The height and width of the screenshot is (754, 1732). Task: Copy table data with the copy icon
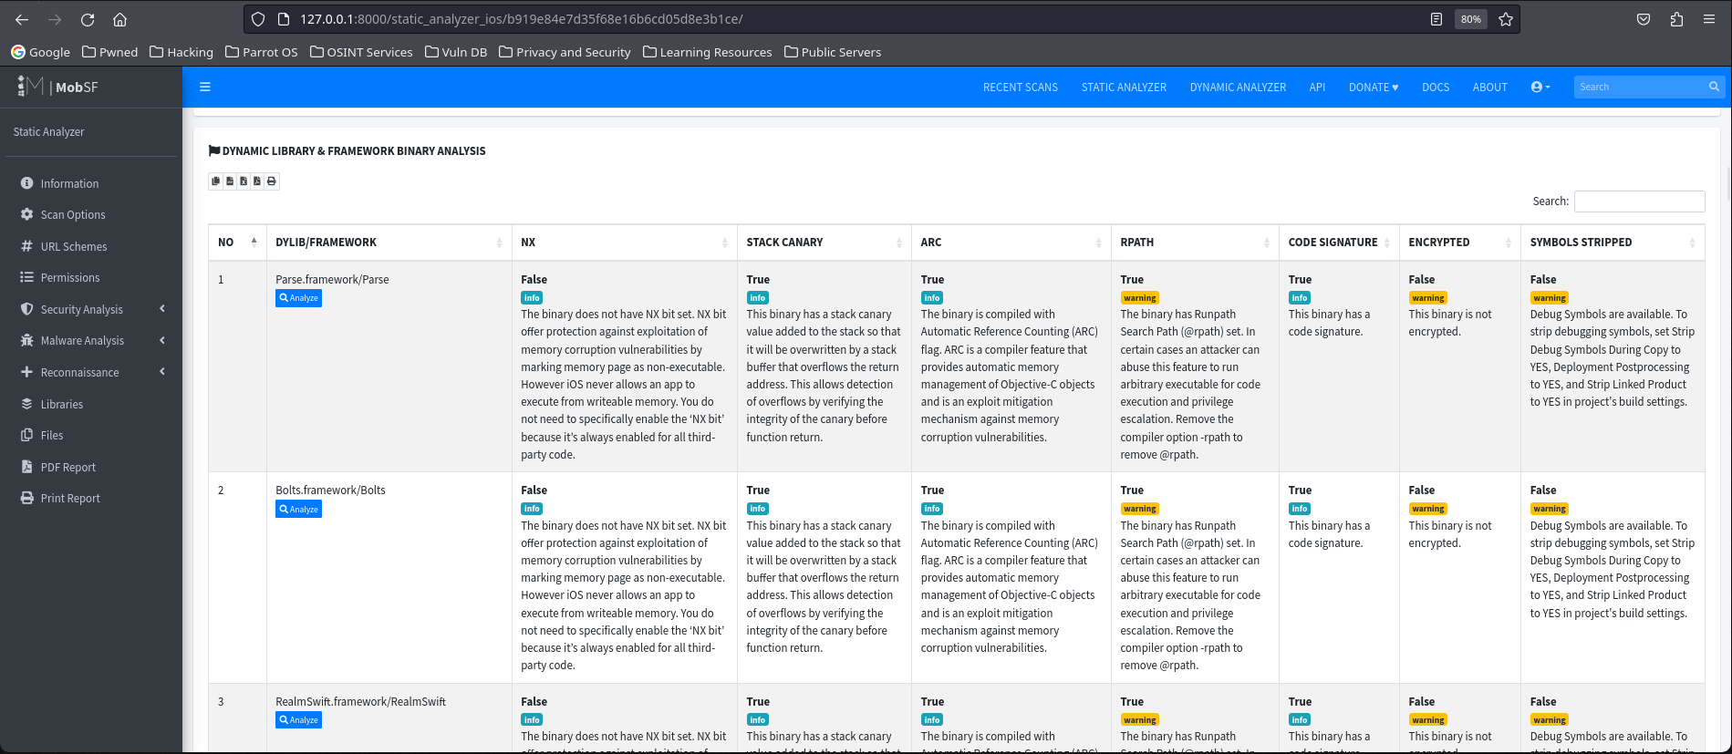216,181
